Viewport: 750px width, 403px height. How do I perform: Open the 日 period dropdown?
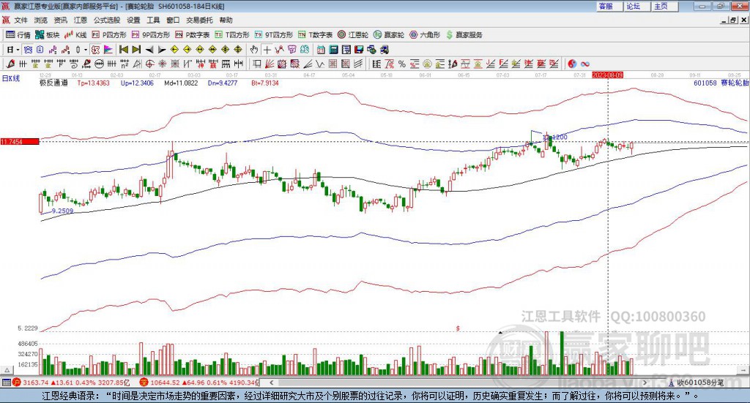[x=12, y=50]
